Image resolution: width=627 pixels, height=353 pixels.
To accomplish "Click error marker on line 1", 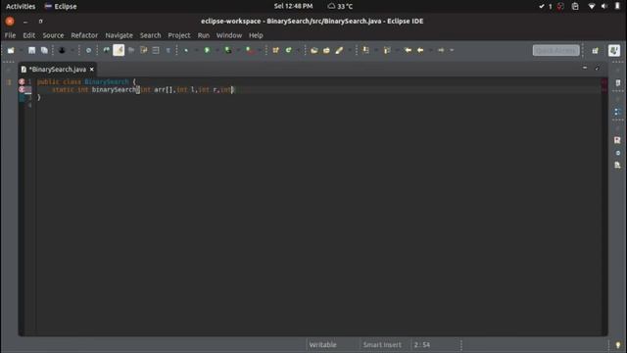I will (22, 81).
